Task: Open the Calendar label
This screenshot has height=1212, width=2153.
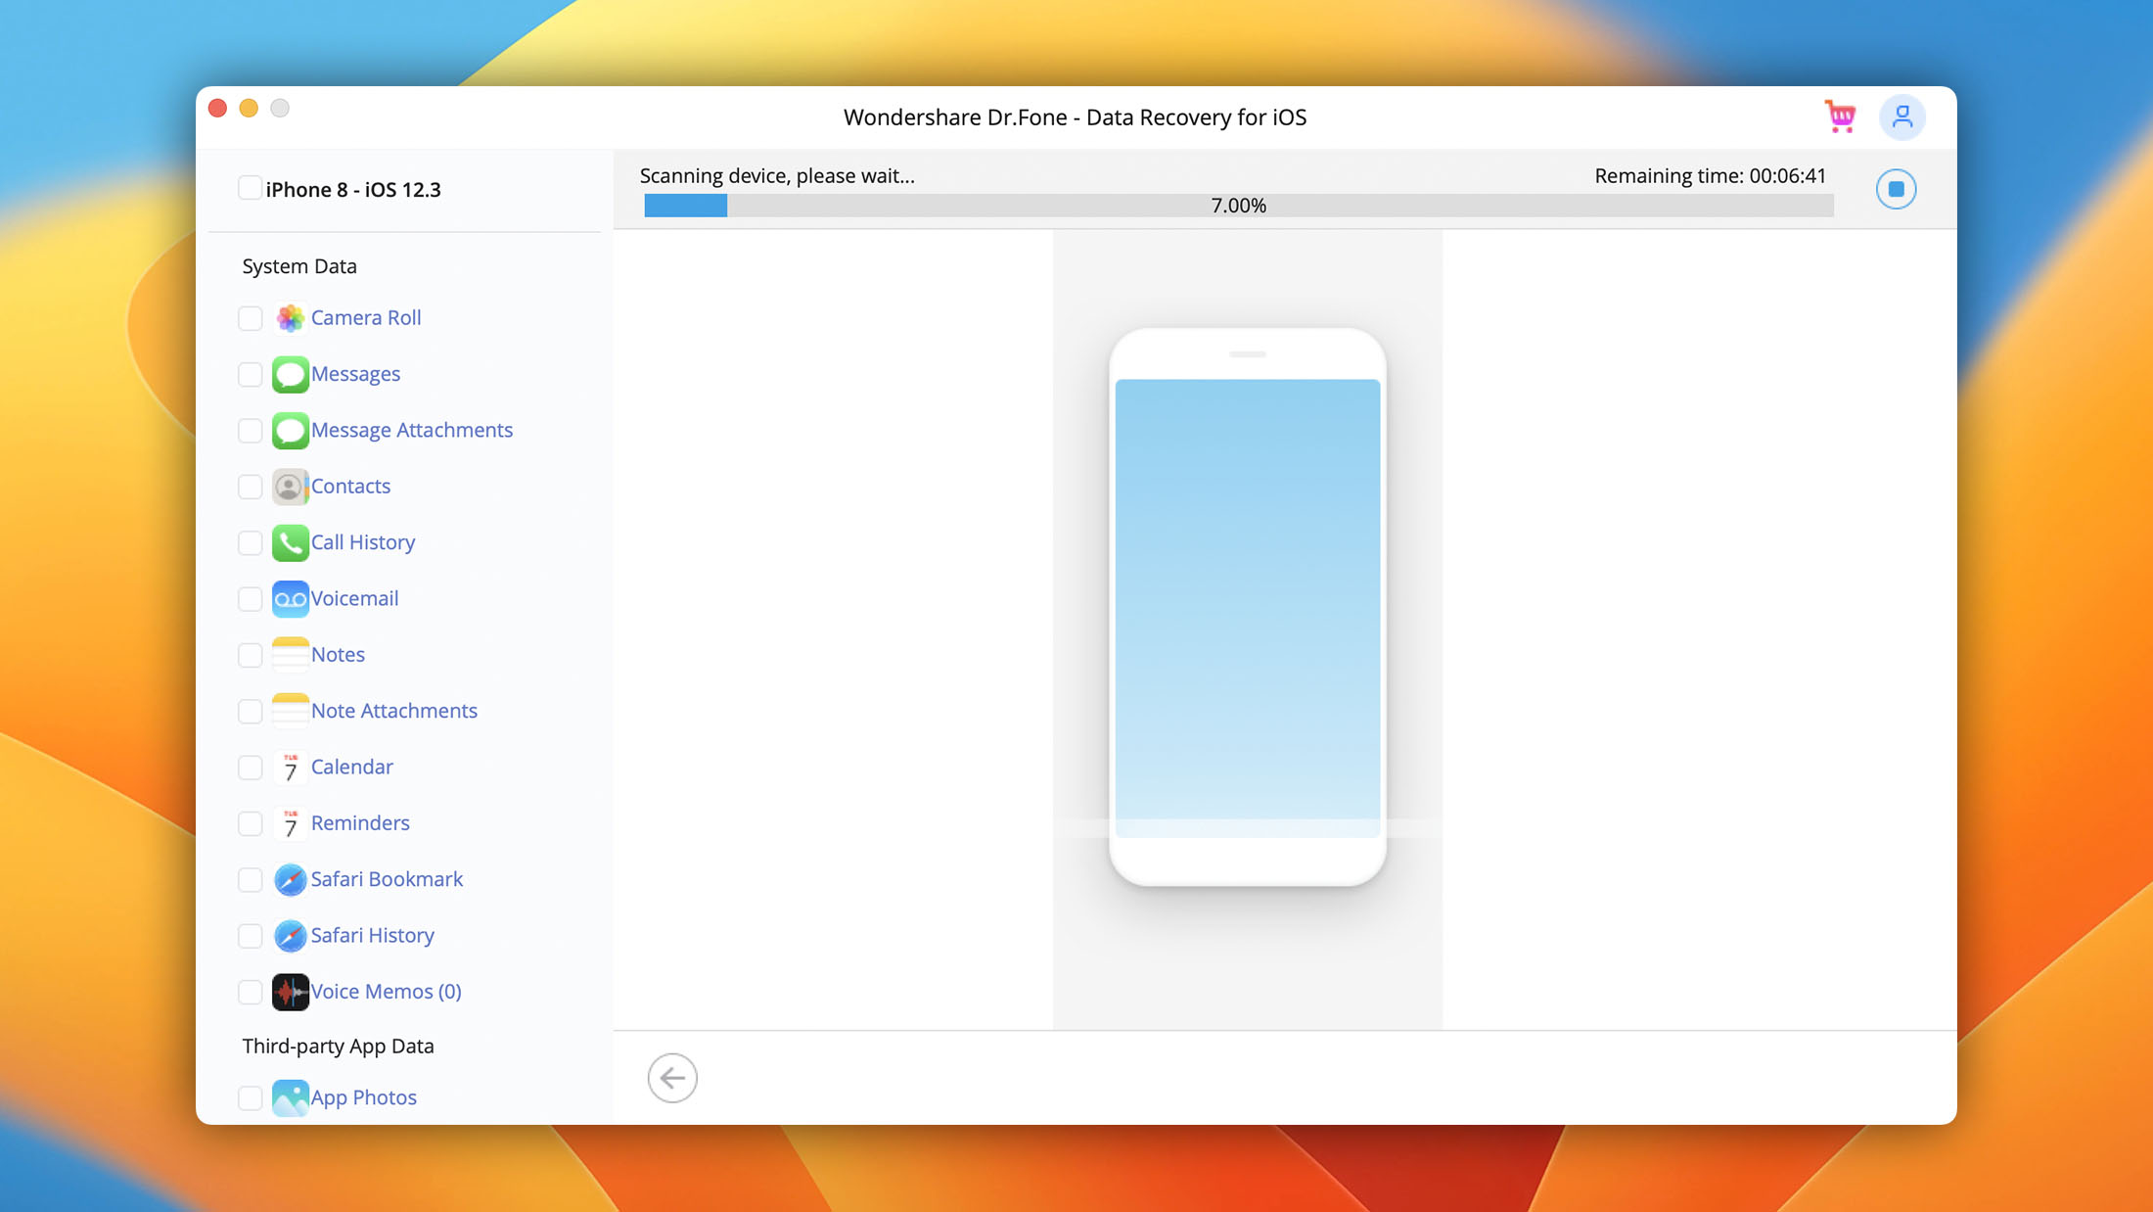Action: click(x=352, y=767)
